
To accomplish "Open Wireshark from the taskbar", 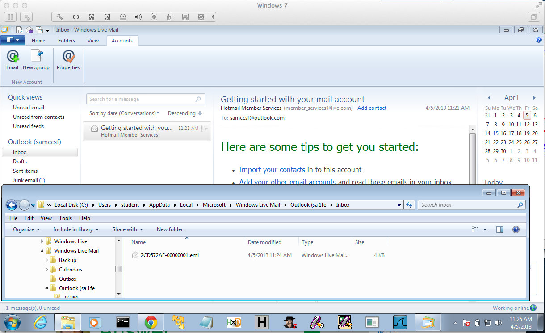I will tap(400, 322).
